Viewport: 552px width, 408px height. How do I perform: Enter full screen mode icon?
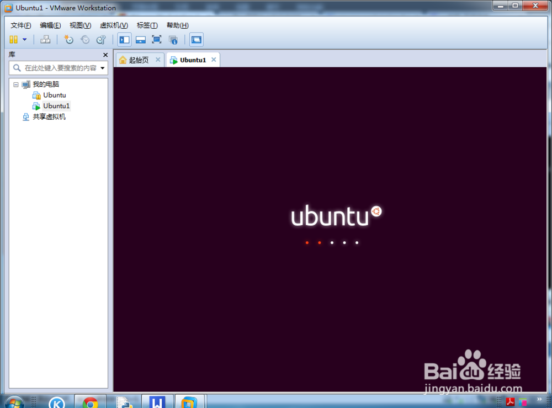157,39
